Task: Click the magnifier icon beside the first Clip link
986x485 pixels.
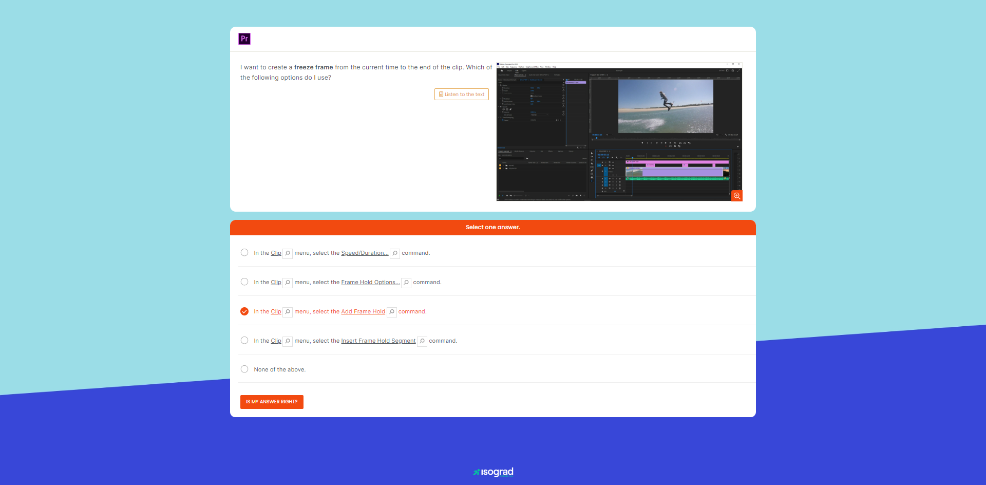Action: click(x=288, y=253)
